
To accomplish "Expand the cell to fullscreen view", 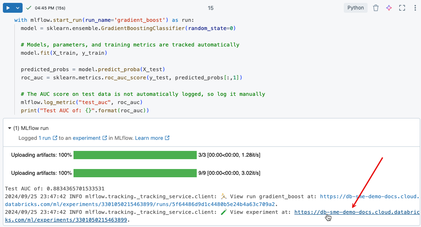I will pos(402,8).
